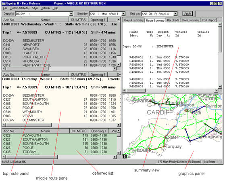Click Torquay label on the map
225x182 pixels.
[x=173, y=146]
